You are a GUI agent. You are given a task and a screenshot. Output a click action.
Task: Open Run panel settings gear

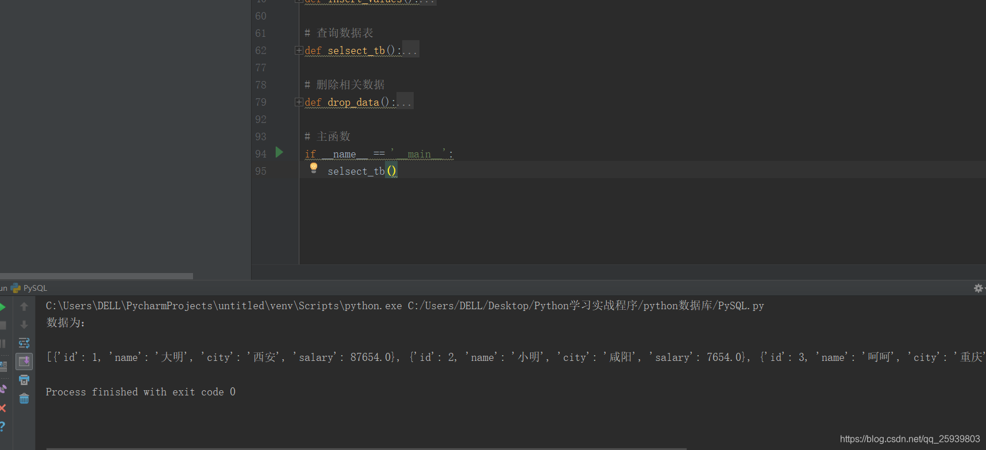[978, 288]
